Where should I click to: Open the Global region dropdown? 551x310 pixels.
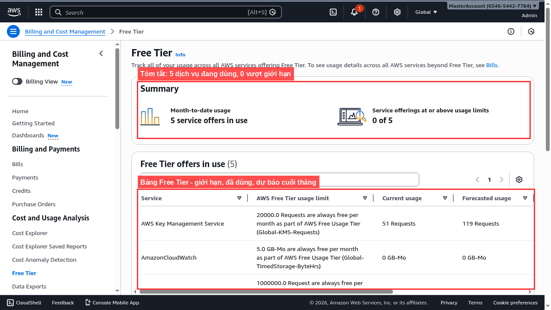(425, 12)
